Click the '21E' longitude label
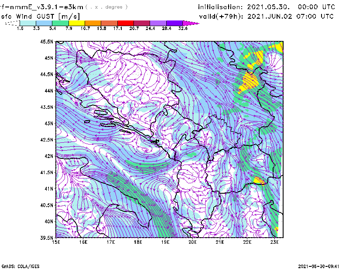349x269 pixels. pyautogui.click(x=220, y=242)
